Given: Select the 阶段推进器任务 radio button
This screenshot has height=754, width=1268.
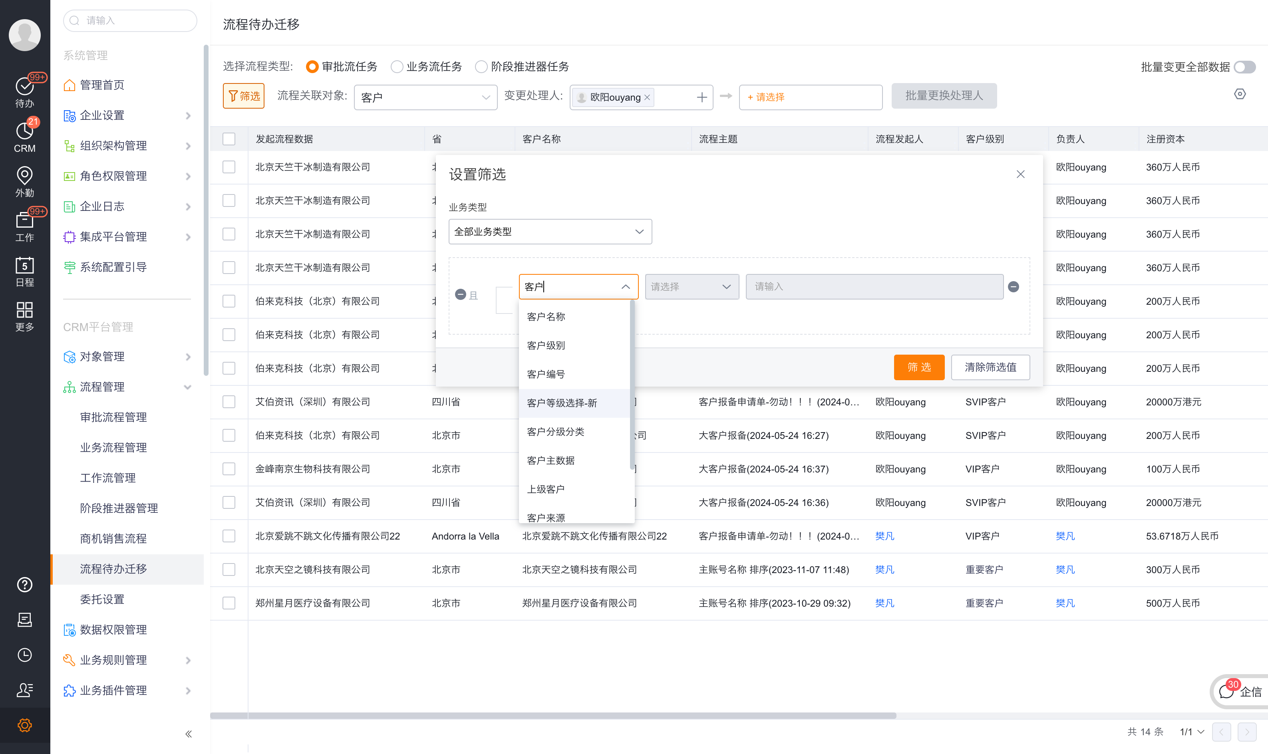Looking at the screenshot, I should click(481, 67).
